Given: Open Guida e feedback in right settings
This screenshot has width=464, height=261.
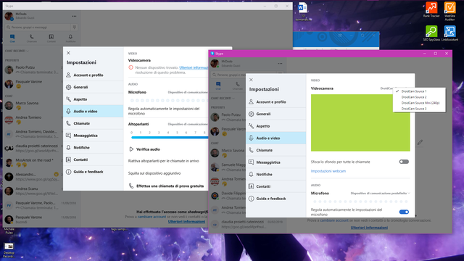Looking at the screenshot, I should click(x=275, y=199).
